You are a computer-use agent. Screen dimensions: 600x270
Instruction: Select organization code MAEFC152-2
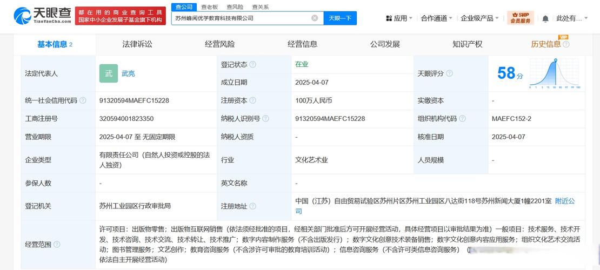pyautogui.click(x=511, y=119)
